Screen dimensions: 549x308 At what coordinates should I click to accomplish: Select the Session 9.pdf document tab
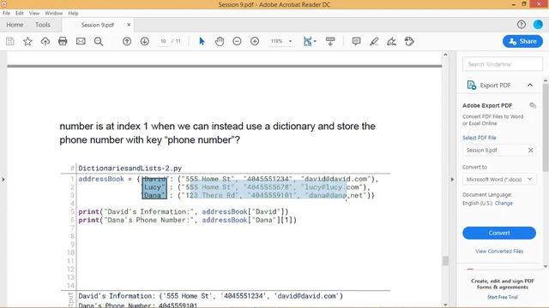click(98, 25)
